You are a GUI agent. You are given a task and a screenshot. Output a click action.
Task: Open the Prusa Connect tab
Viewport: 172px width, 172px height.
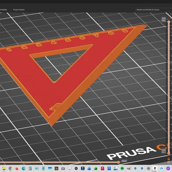19,9
